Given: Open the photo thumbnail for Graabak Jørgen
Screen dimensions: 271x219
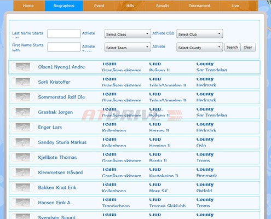Looking at the screenshot, I should tap(22, 112).
